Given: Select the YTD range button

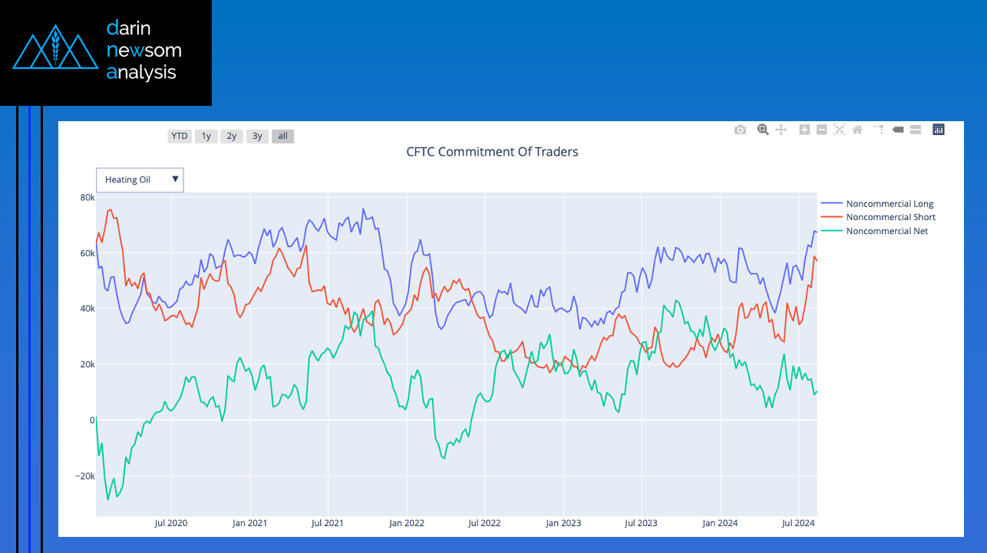Looking at the screenshot, I should point(180,137).
